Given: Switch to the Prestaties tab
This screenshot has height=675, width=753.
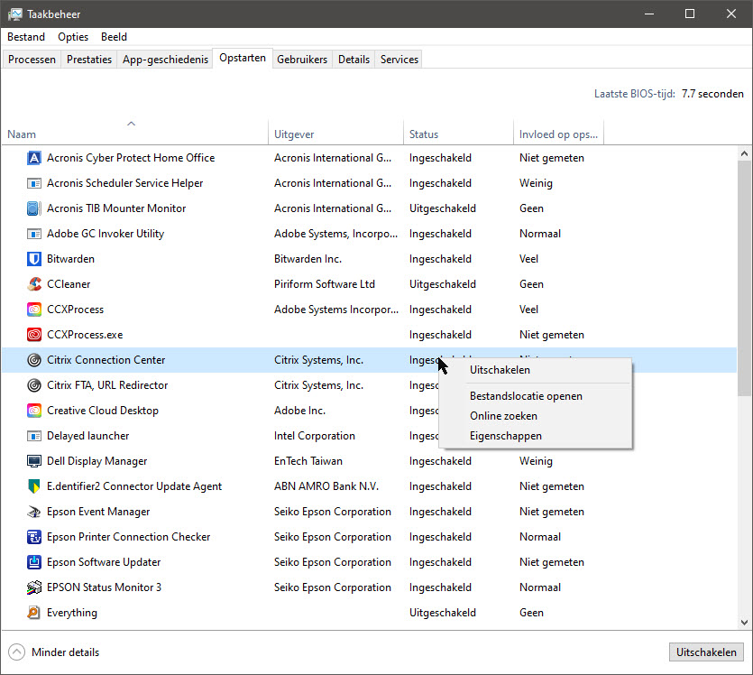Looking at the screenshot, I should [89, 60].
